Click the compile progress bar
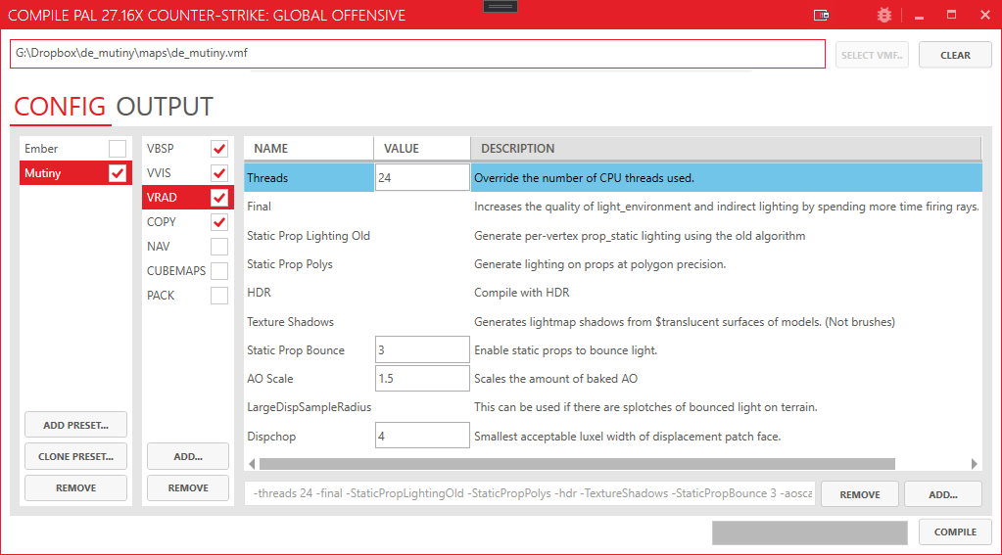Viewport: 1002px width, 555px height. (810, 532)
